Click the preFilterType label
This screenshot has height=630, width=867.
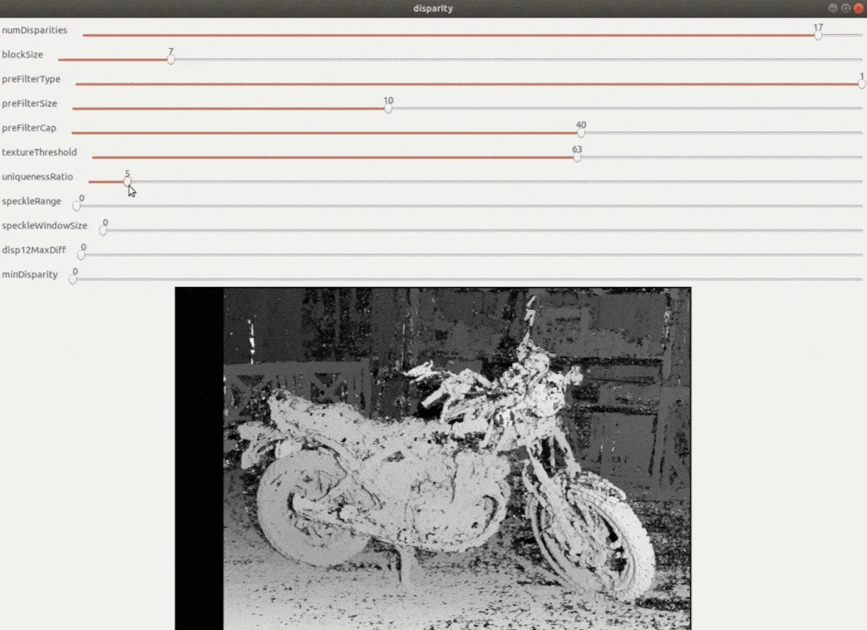(31, 79)
